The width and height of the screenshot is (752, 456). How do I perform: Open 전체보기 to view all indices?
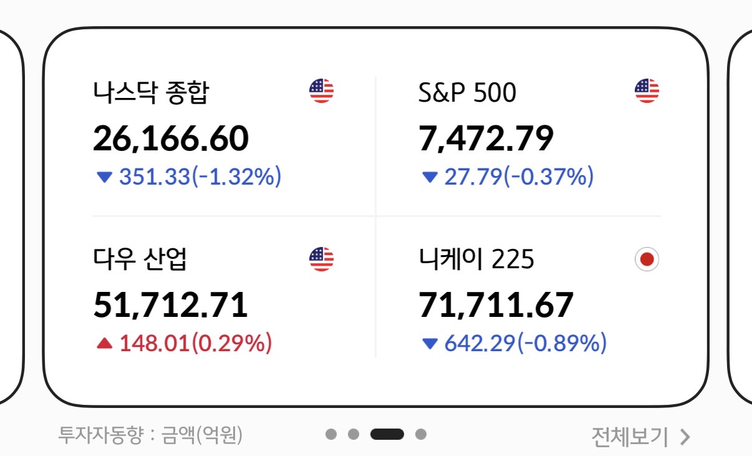[x=630, y=437]
